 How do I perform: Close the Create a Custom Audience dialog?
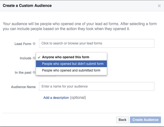point(159,6)
